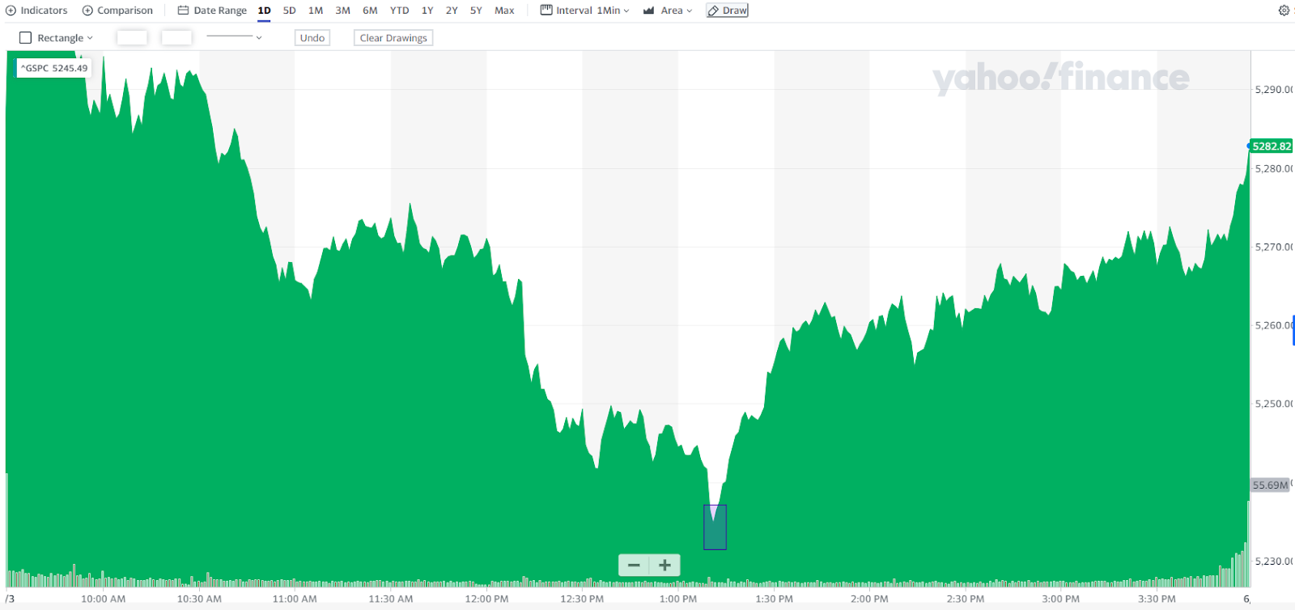Image resolution: width=1295 pixels, height=610 pixels.
Task: Select the drawn rectangle near 1:00 PM
Action: click(715, 527)
